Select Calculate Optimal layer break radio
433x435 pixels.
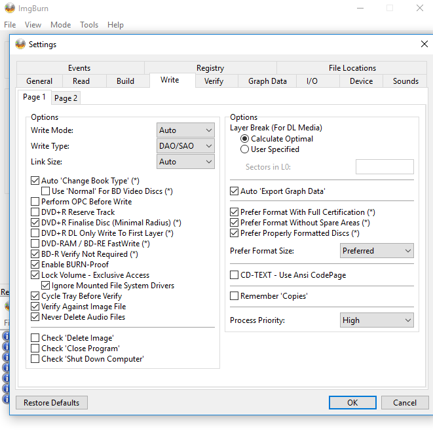point(244,139)
